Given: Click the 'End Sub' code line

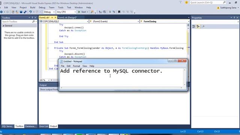Looking at the screenshot, I should click(58, 42).
